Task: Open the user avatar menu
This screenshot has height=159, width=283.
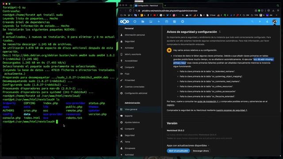Action: point(275,22)
